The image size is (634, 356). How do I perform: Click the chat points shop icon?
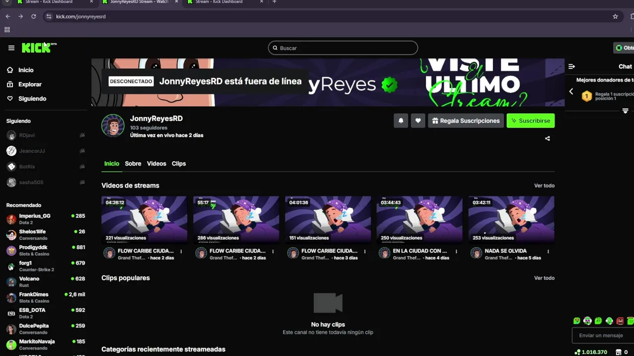click(x=618, y=352)
